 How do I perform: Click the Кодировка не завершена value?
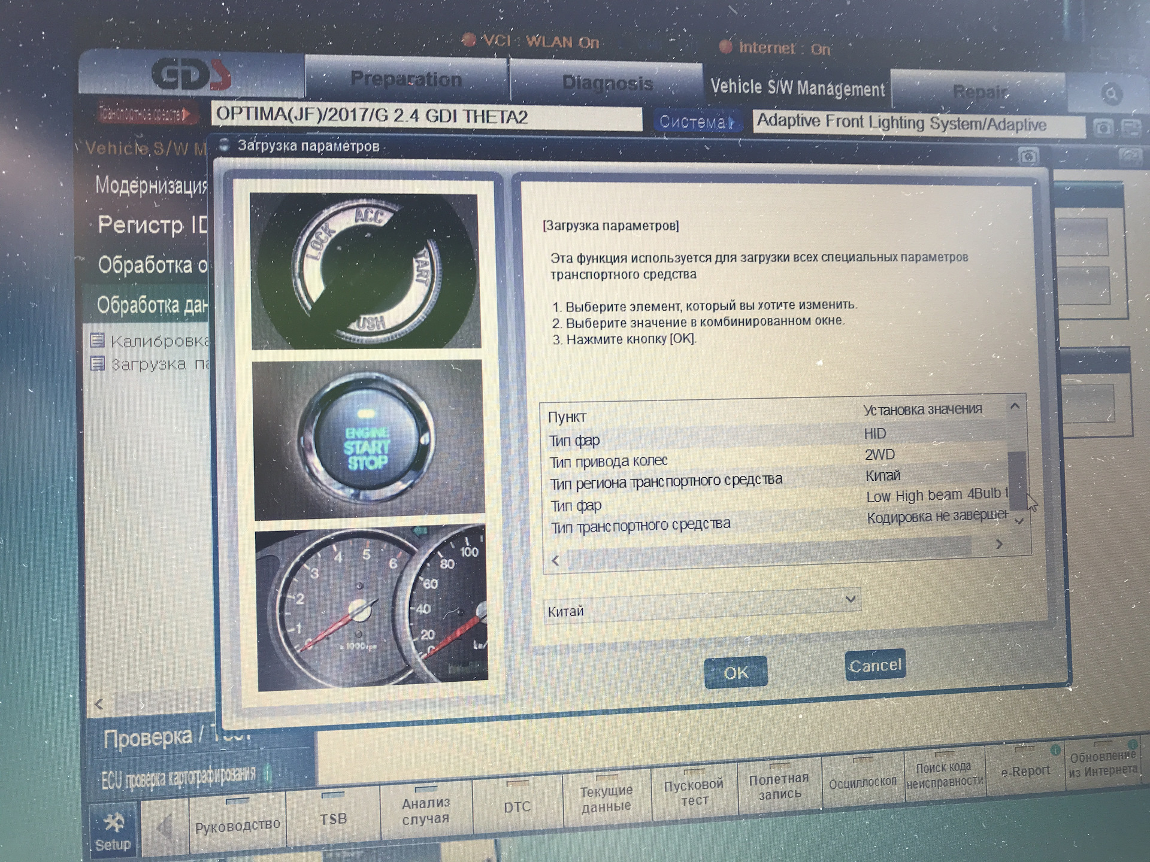click(x=937, y=516)
